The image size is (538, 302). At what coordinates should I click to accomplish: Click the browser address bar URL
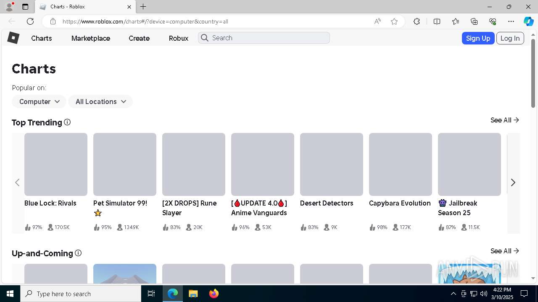point(145,21)
